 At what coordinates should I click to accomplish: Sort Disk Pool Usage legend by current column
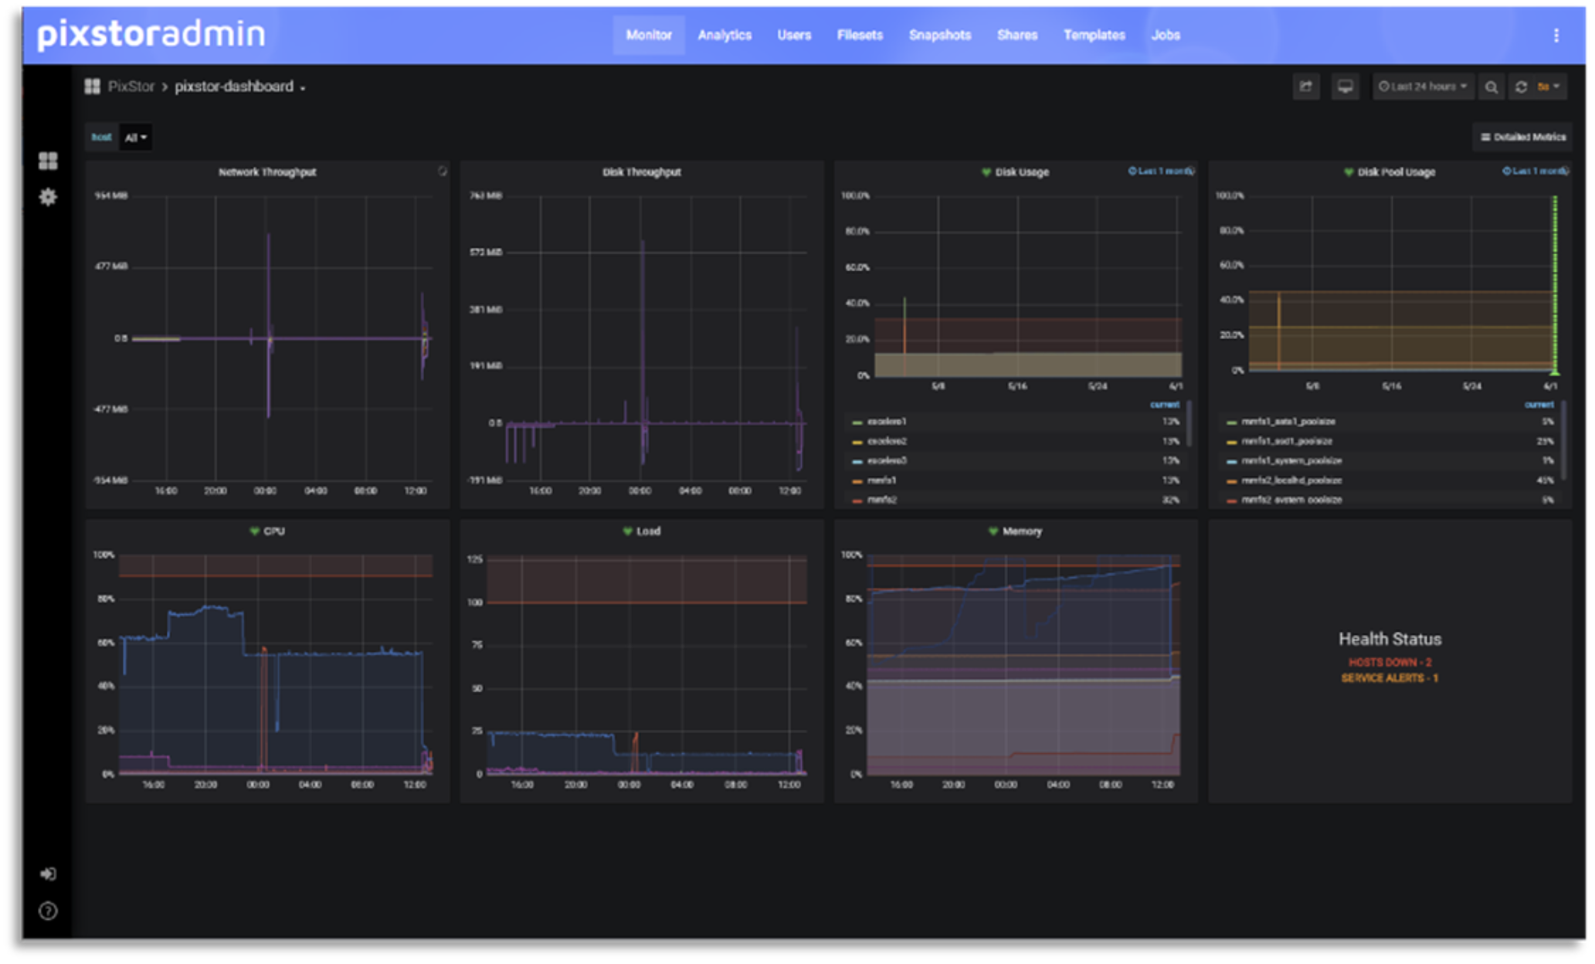click(x=1538, y=405)
